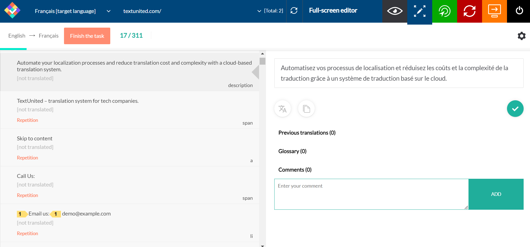Click the copy source text icon

(x=306, y=109)
